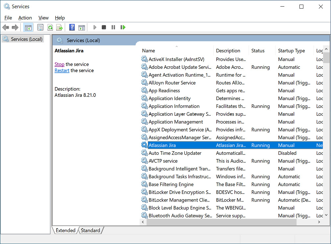Export the services list
331x244 pixels.
coord(59,27)
